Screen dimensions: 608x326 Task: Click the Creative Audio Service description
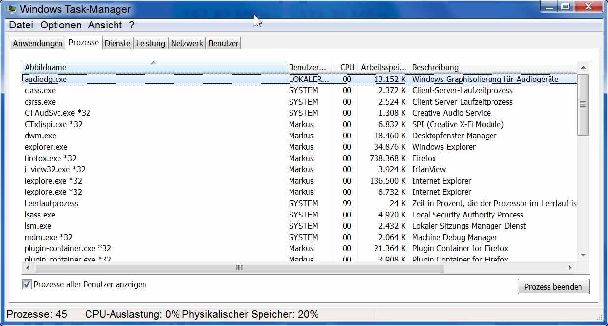451,113
